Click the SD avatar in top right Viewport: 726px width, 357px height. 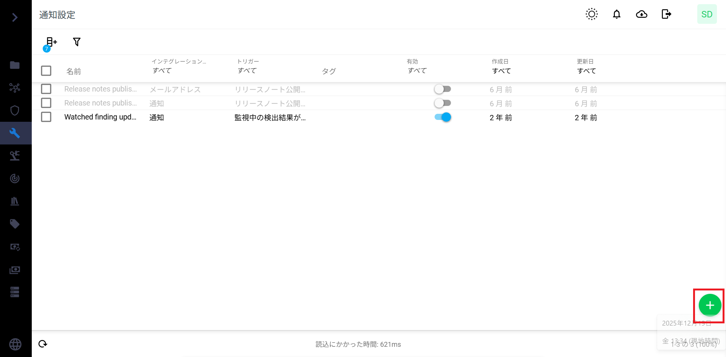click(x=707, y=14)
